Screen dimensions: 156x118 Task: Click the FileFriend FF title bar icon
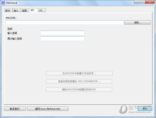click(3, 3)
